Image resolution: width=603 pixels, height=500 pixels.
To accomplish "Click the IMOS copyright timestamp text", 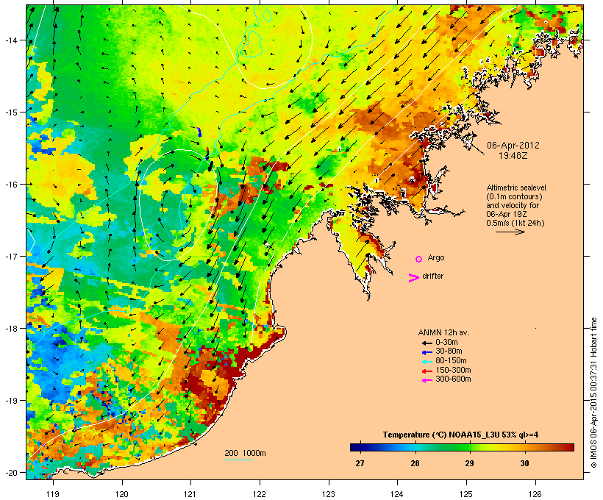I will [593, 393].
